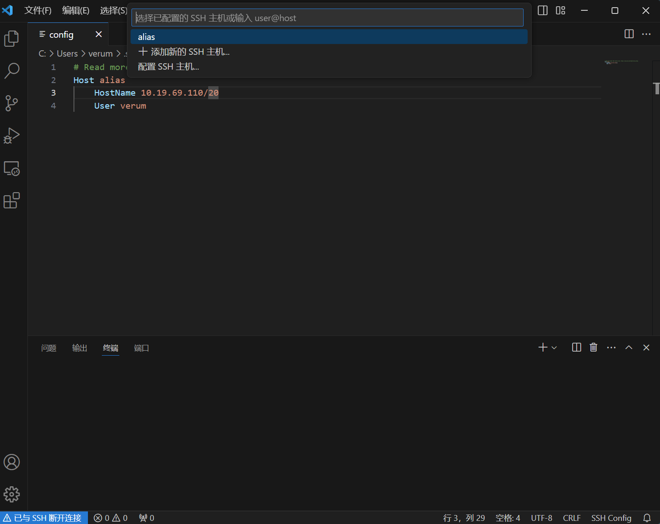The image size is (660, 524).
Task: Click line number 2 in gutter
Action: pos(53,80)
